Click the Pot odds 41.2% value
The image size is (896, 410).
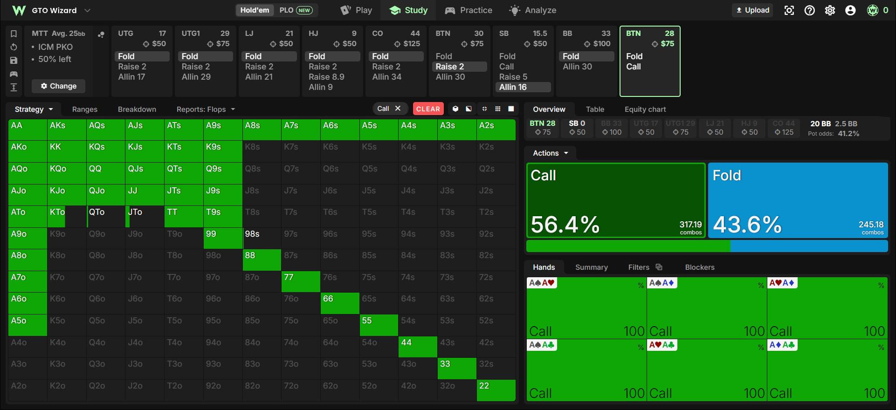tap(848, 134)
